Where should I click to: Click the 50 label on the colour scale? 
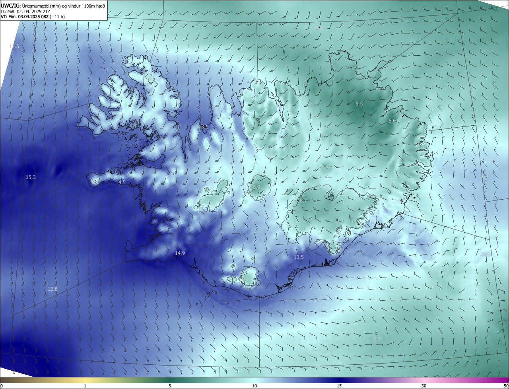[506, 386]
